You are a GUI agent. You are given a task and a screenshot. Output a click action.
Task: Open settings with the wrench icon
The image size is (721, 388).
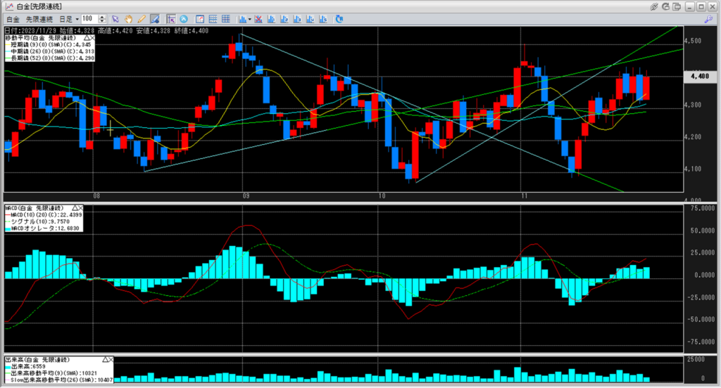[708, 19]
